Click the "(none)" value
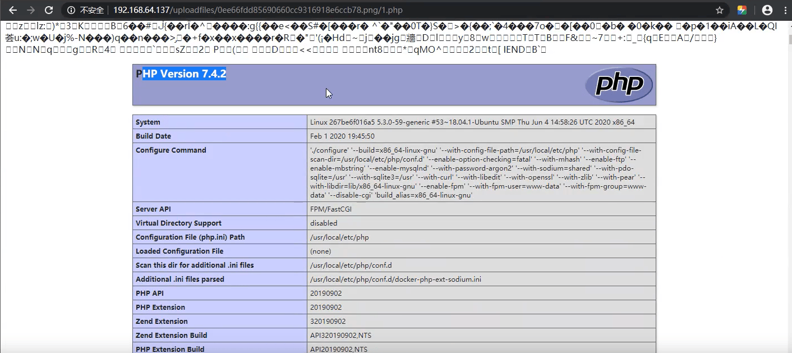The image size is (792, 353). tap(321, 251)
